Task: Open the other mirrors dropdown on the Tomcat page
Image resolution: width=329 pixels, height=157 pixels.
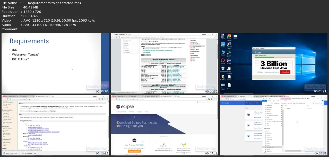Action: click(x=39, y=111)
